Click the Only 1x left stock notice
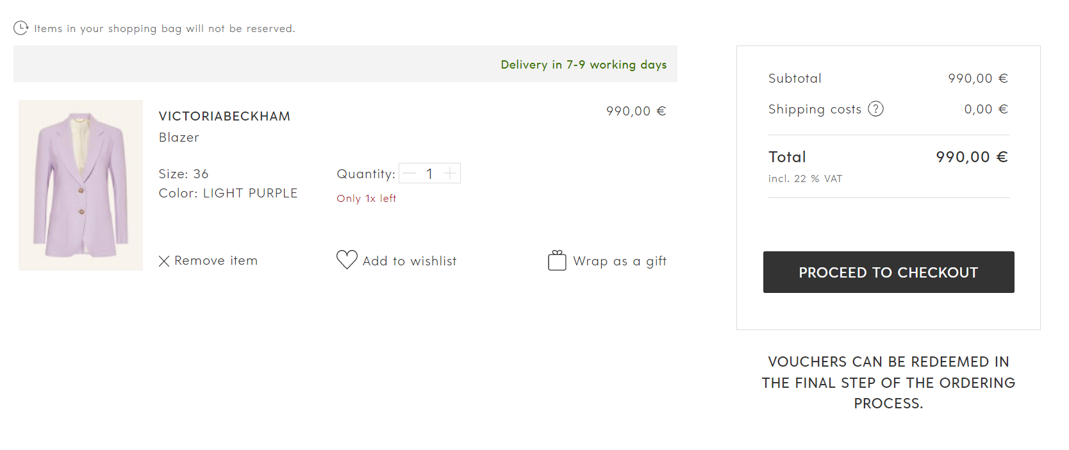This screenshot has height=450, width=1069. [366, 199]
